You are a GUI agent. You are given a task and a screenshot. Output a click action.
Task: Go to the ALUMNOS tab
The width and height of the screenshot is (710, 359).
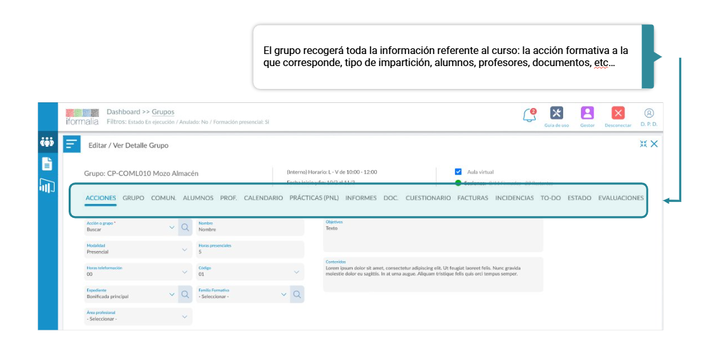pyautogui.click(x=198, y=198)
